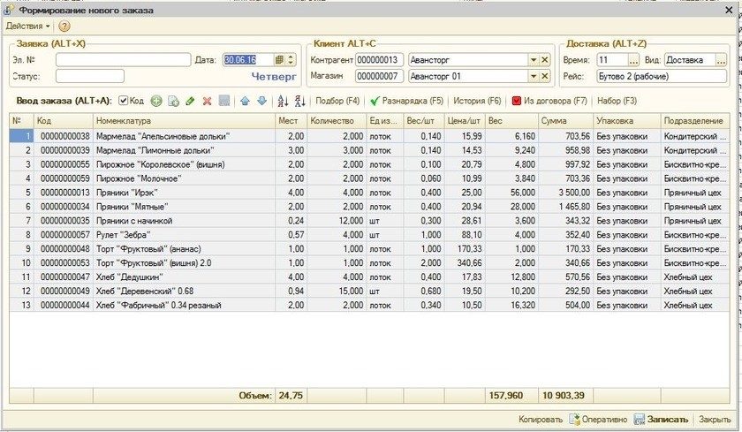Click Контрагент code field 000000013
Image resolution: width=742 pixels, height=432 pixels.
tap(379, 60)
